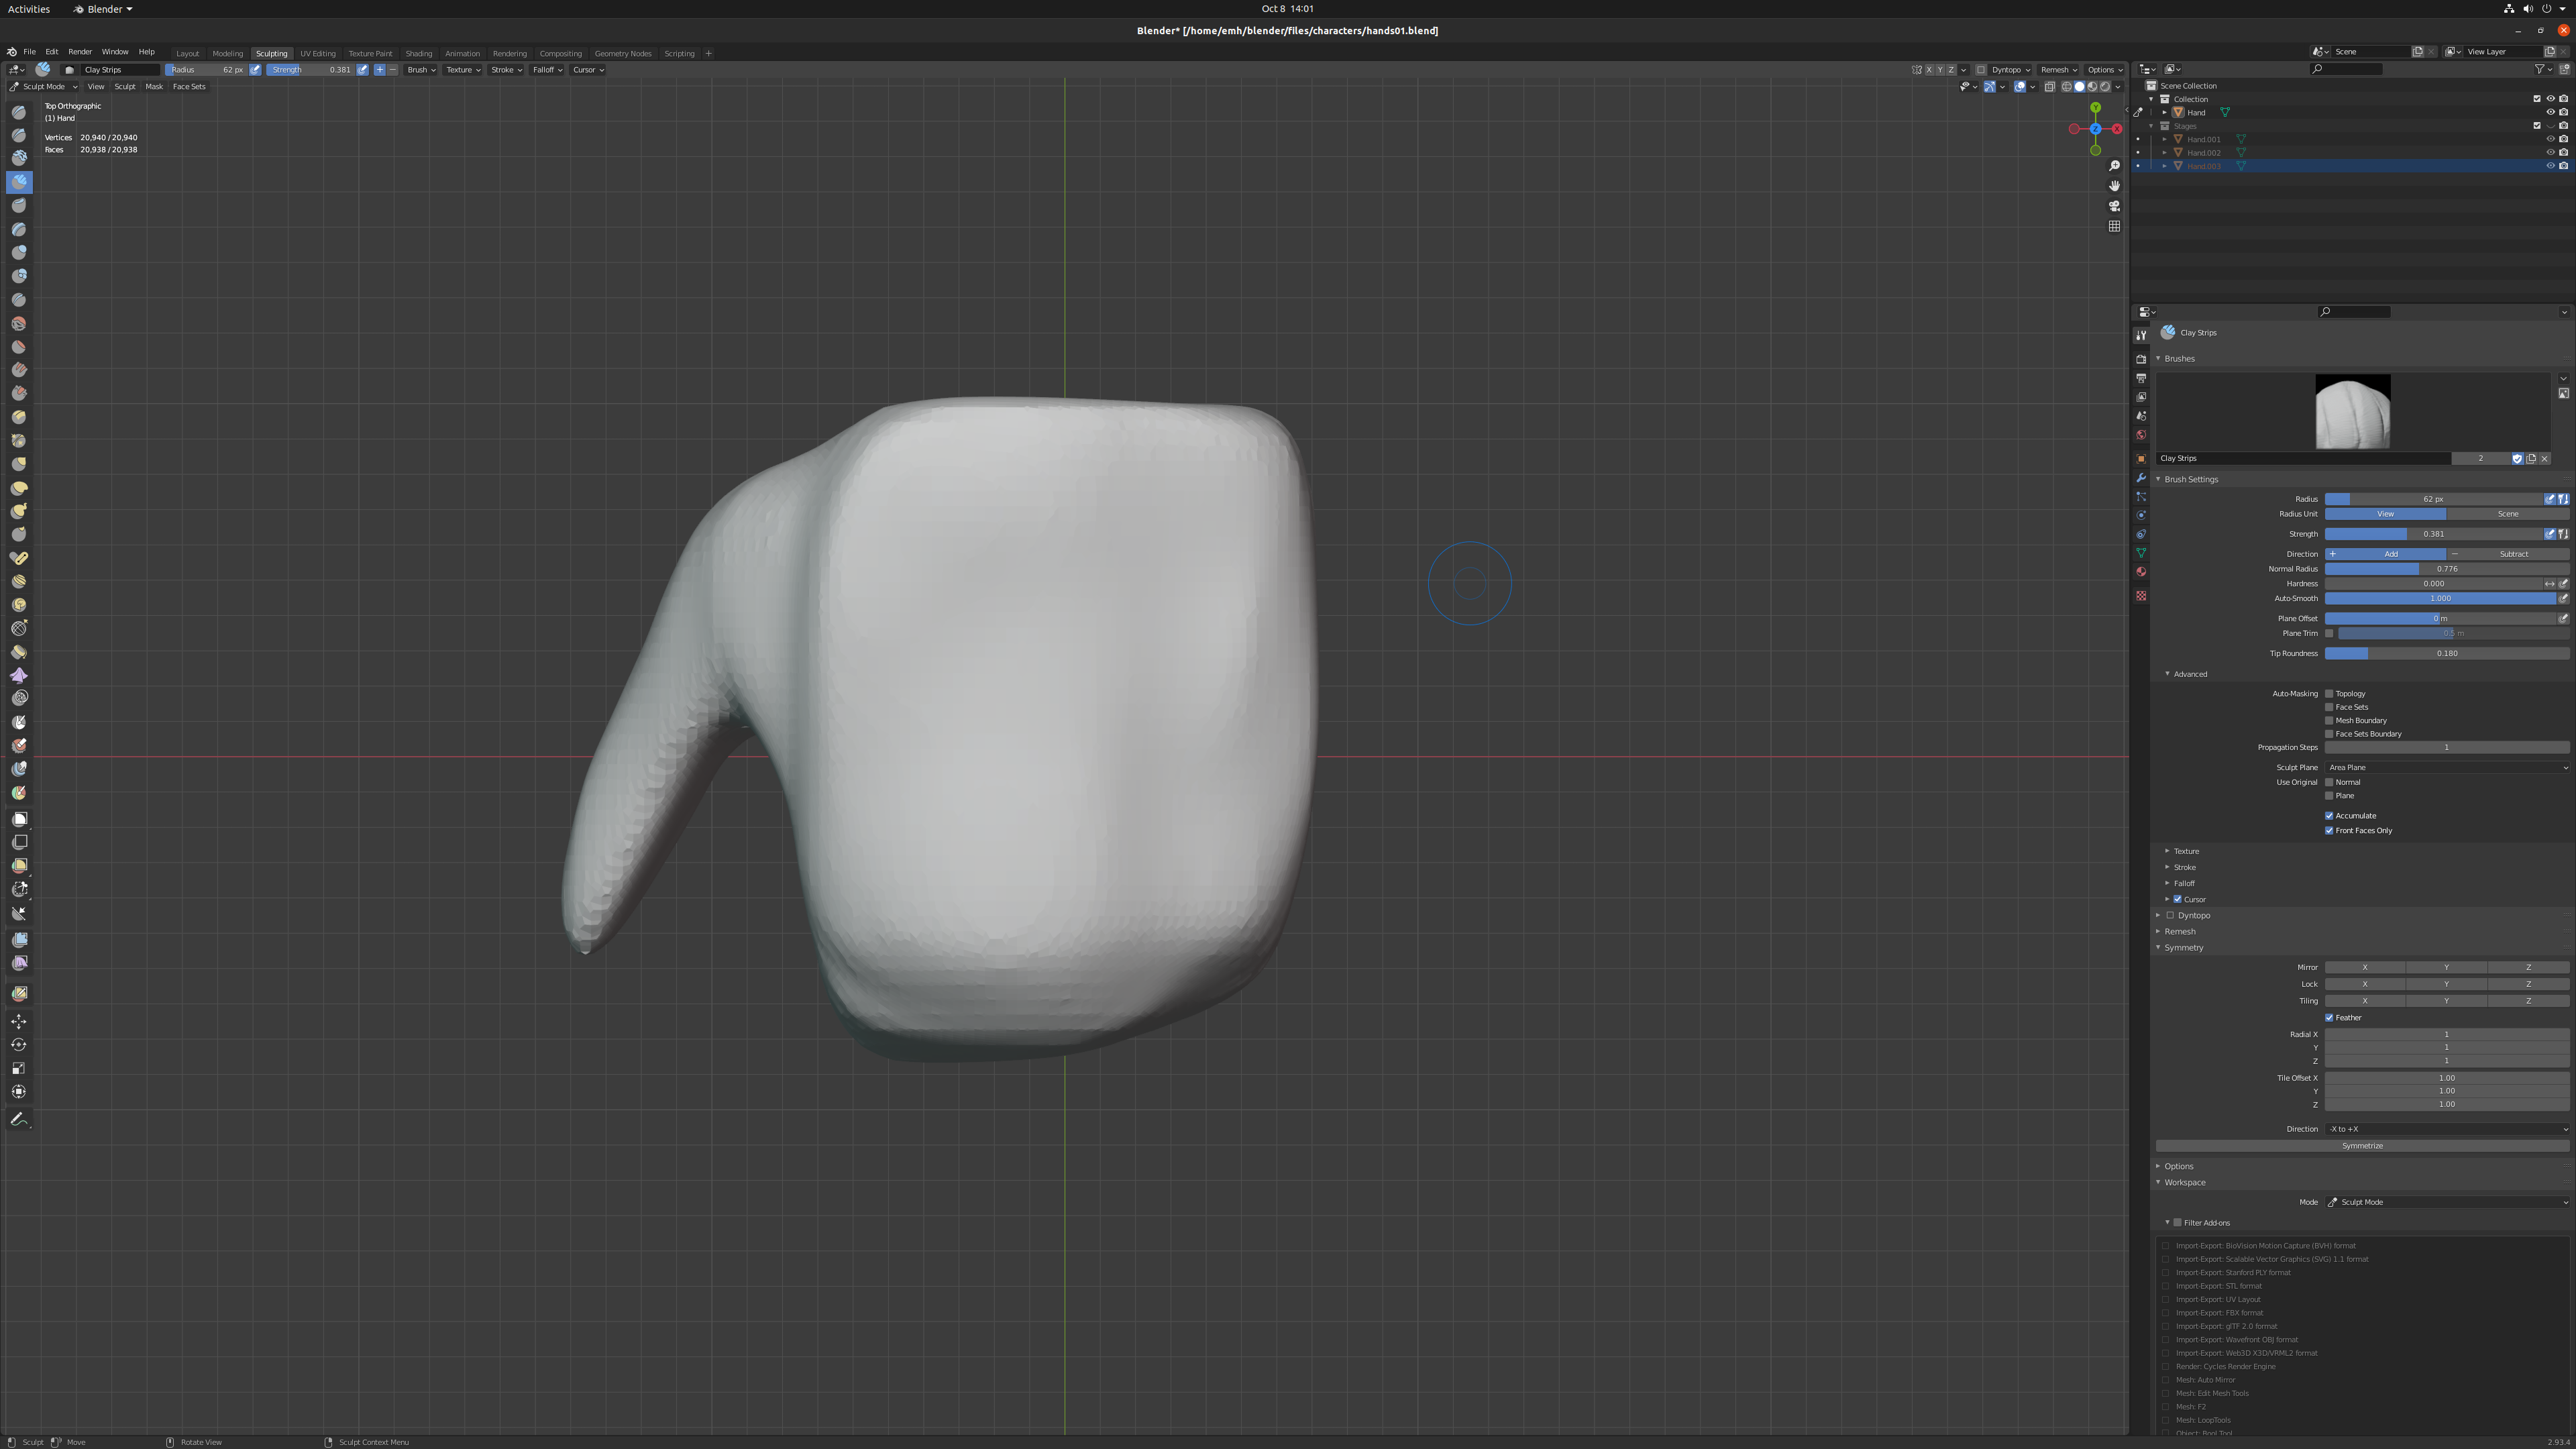The width and height of the screenshot is (2576, 1449).
Task: Switch to the Modeling workspace tab
Action: coord(227,53)
